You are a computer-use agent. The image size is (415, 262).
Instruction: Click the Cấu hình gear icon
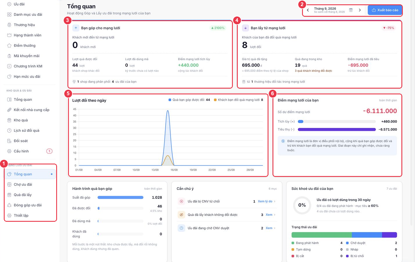tap(9, 151)
